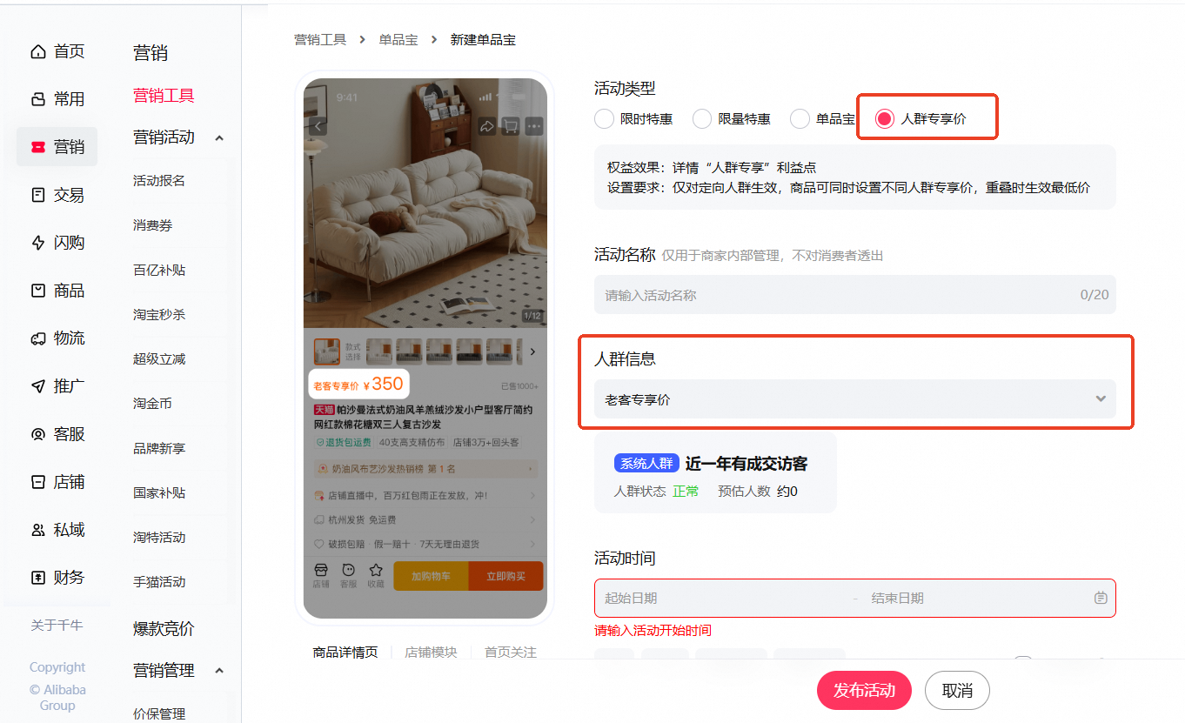Open 百亿补贴 menu item
1185x723 pixels.
coord(159,271)
